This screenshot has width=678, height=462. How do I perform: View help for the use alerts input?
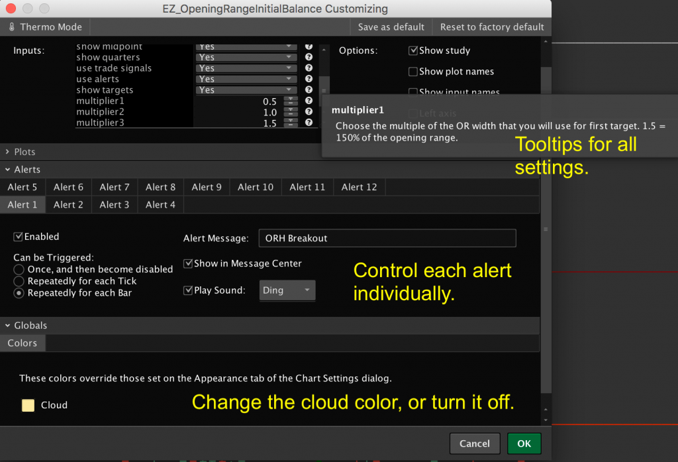point(309,78)
